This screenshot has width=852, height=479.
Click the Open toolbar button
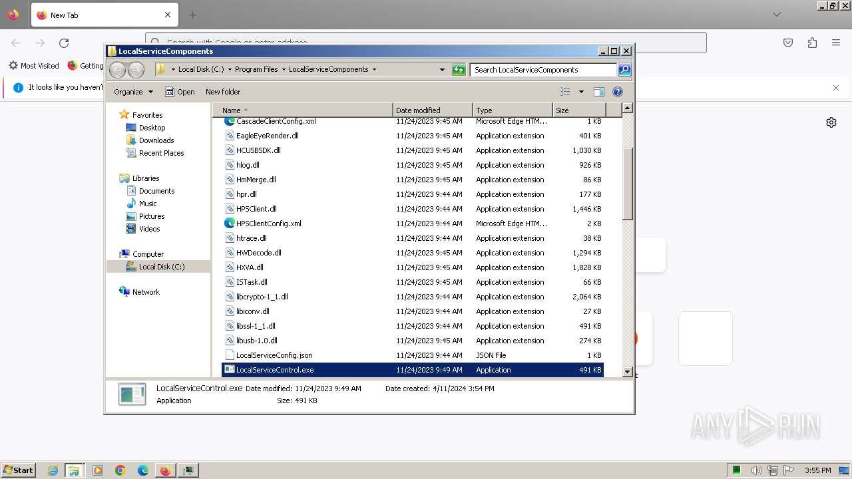(180, 92)
